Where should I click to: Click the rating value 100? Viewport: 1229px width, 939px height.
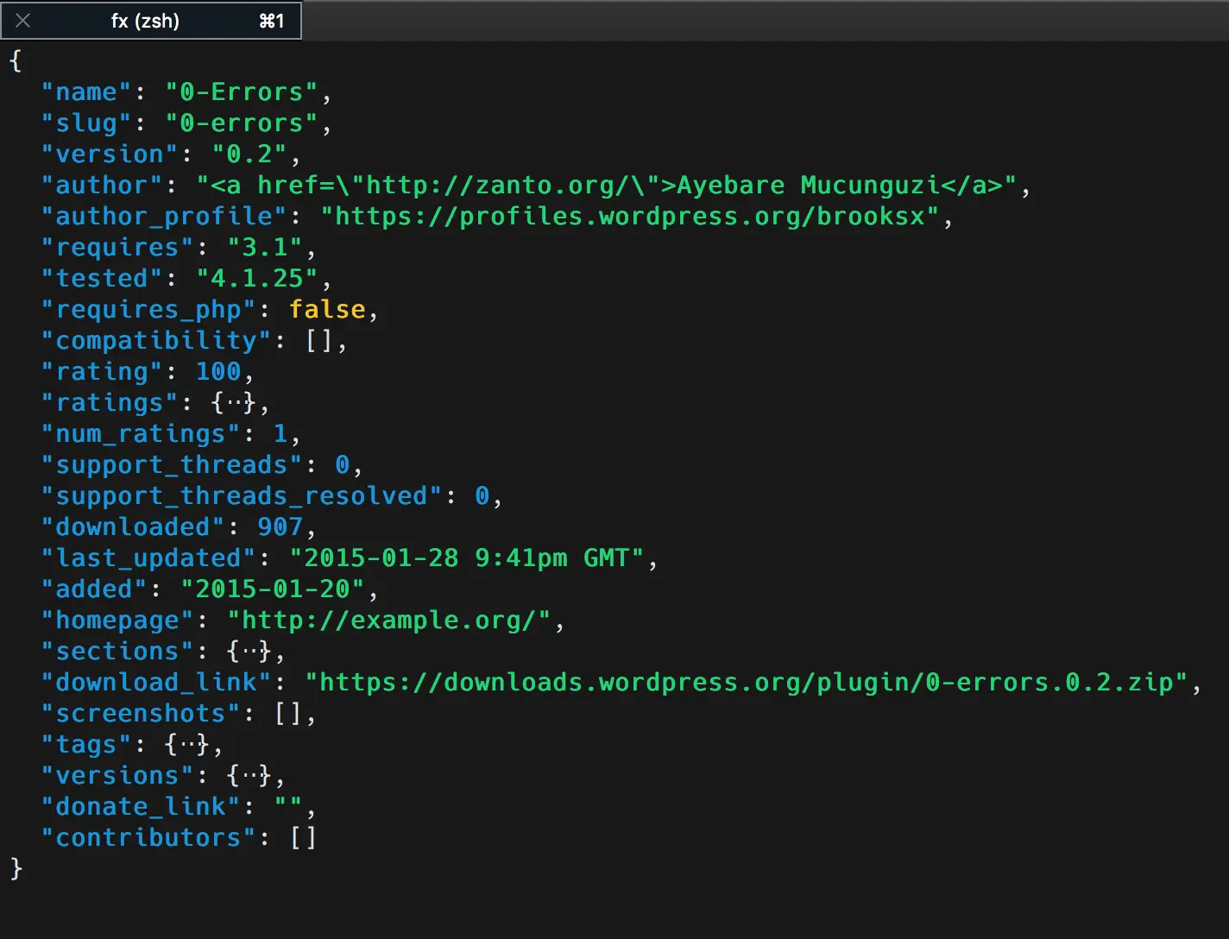pyautogui.click(x=218, y=372)
